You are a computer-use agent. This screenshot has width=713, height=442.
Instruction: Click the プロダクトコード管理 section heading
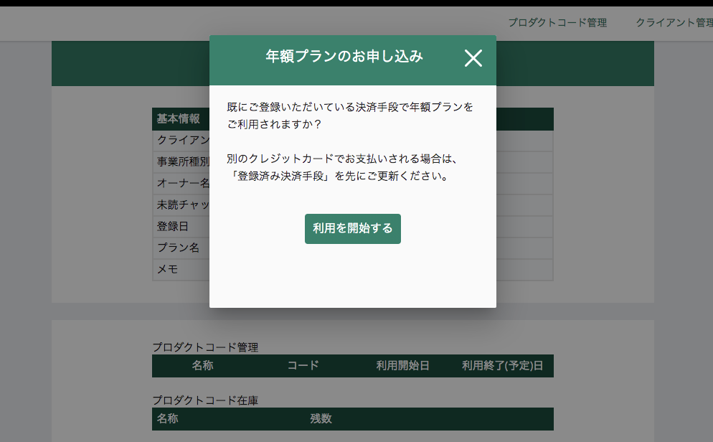click(205, 347)
